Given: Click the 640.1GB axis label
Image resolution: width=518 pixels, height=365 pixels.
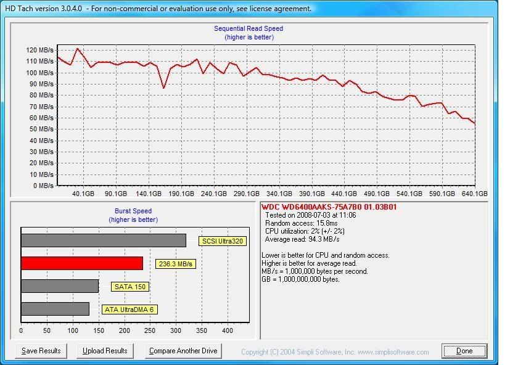Looking at the screenshot, I should [x=474, y=194].
